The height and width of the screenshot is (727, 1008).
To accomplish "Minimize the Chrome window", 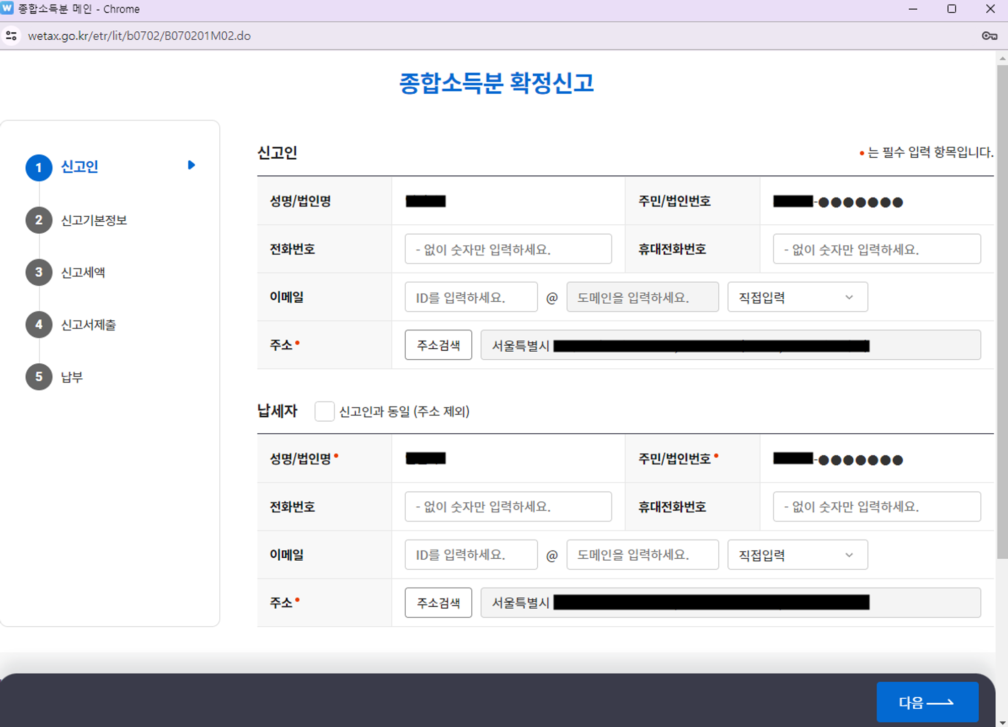I will point(913,9).
